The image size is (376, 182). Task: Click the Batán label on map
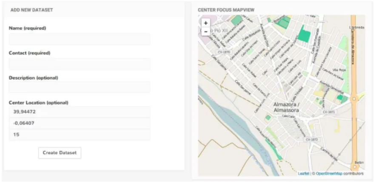coord(359,162)
